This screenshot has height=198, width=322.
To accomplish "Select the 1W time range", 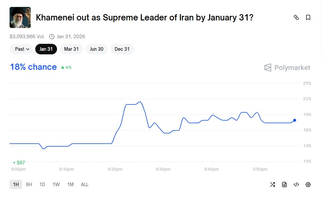I will click(x=56, y=184).
